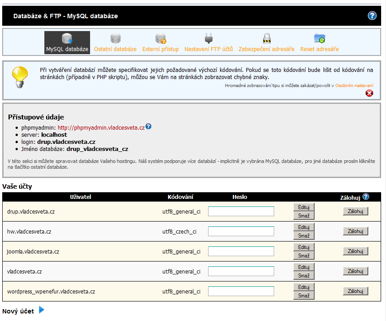Expand Nový účet with the blue arrow
Screen dimensions: 386x321
click(41, 311)
